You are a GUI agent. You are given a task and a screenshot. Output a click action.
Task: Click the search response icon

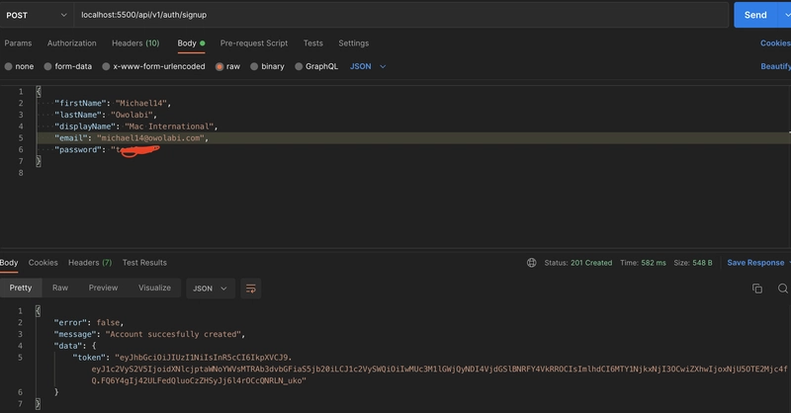coord(783,289)
